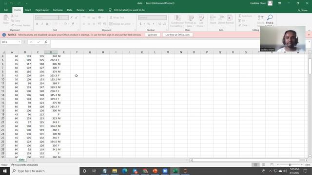Open Zoom app from taskbar

165,171
